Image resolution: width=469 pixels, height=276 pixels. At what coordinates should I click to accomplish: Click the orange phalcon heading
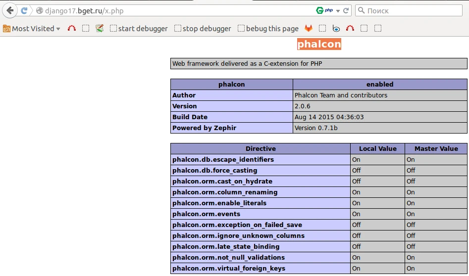tap(319, 45)
